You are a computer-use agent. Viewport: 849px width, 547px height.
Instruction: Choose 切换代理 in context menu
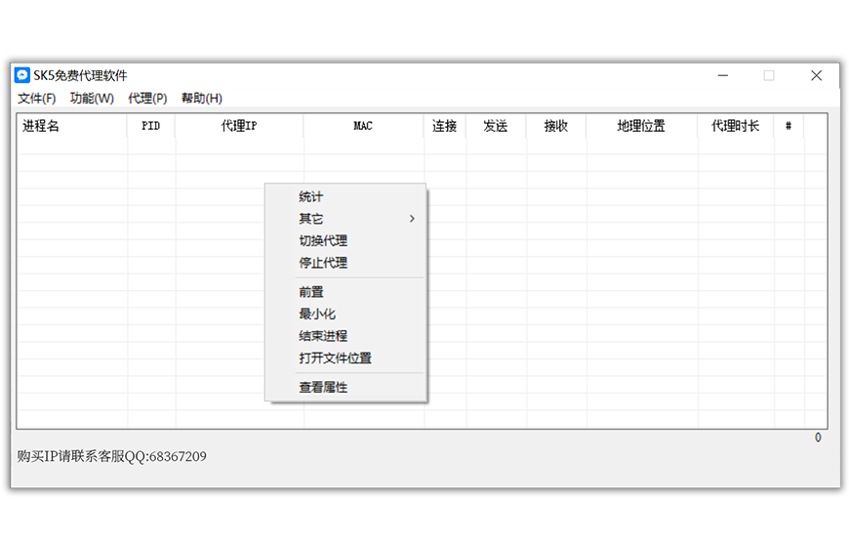click(323, 241)
